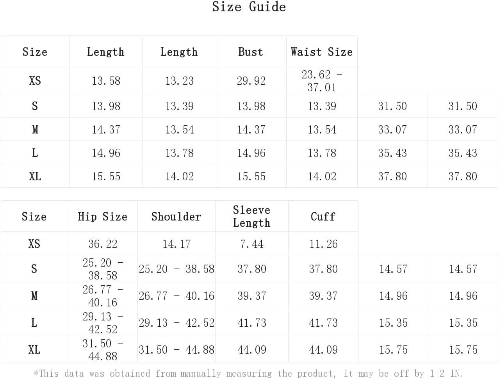Viewport: 499px width, 379px height.
Task: Click the Shoulder column header
Action: coord(176,216)
